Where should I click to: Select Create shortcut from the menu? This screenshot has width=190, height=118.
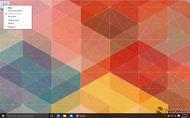tap(18, 20)
